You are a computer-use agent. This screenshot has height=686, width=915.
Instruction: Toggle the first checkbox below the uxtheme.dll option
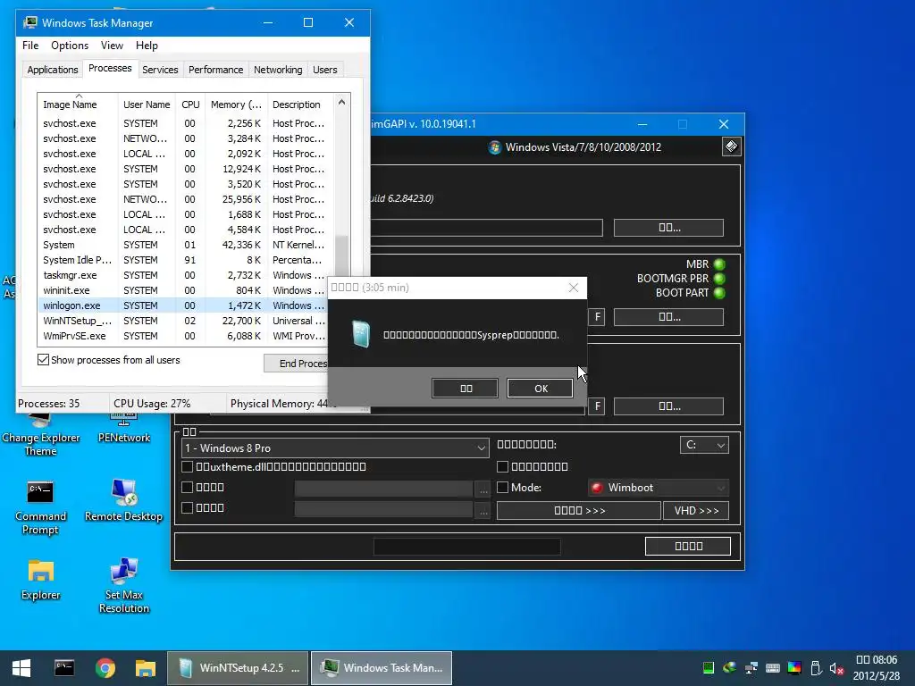click(188, 487)
